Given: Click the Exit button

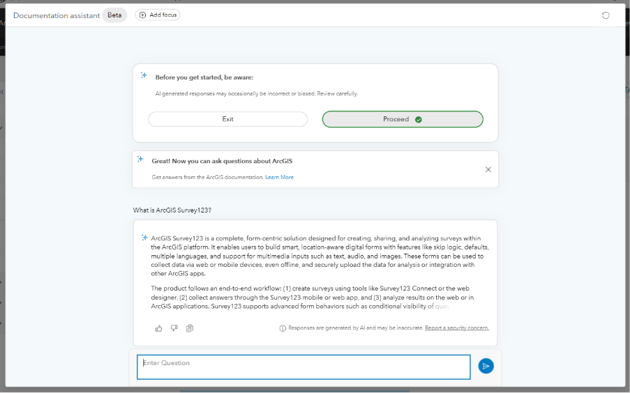Looking at the screenshot, I should (227, 119).
